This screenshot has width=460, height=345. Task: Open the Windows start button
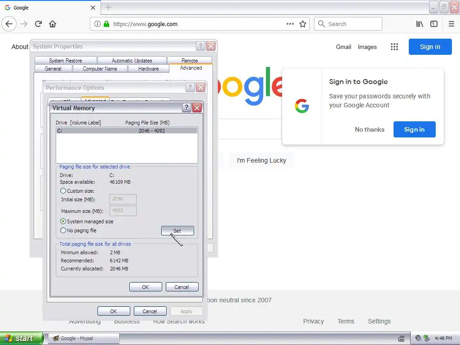coord(22,338)
